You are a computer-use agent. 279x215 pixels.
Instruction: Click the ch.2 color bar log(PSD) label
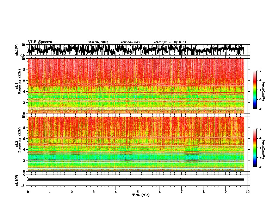click(264, 149)
